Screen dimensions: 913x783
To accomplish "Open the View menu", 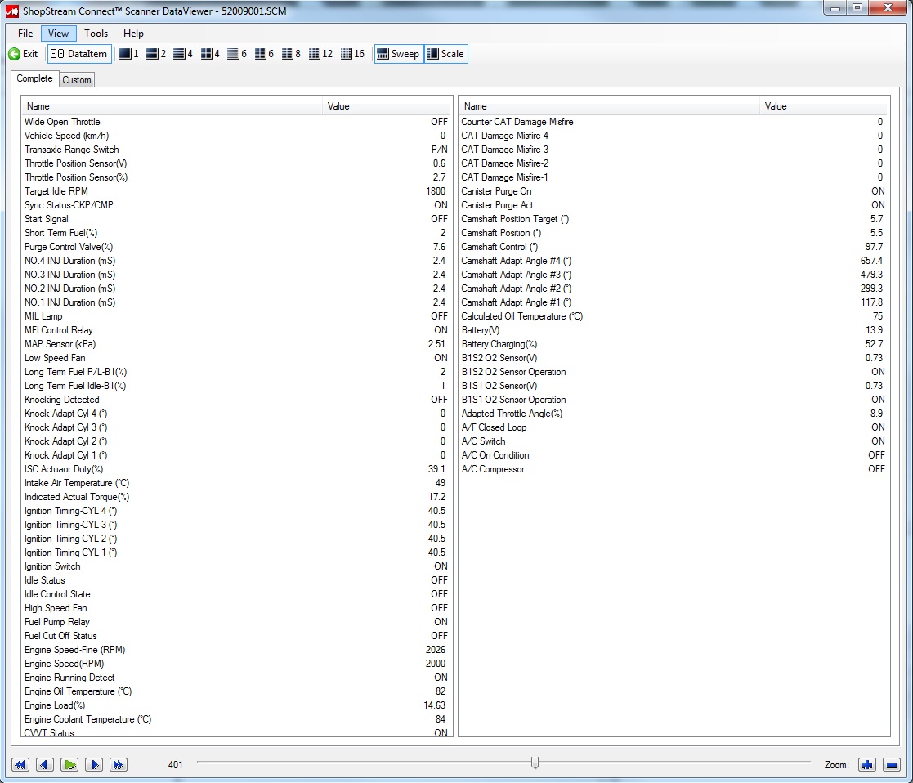I will [58, 34].
